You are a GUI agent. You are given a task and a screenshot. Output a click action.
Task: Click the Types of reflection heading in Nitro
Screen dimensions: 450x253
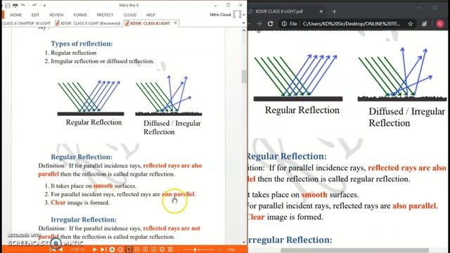tap(82, 44)
